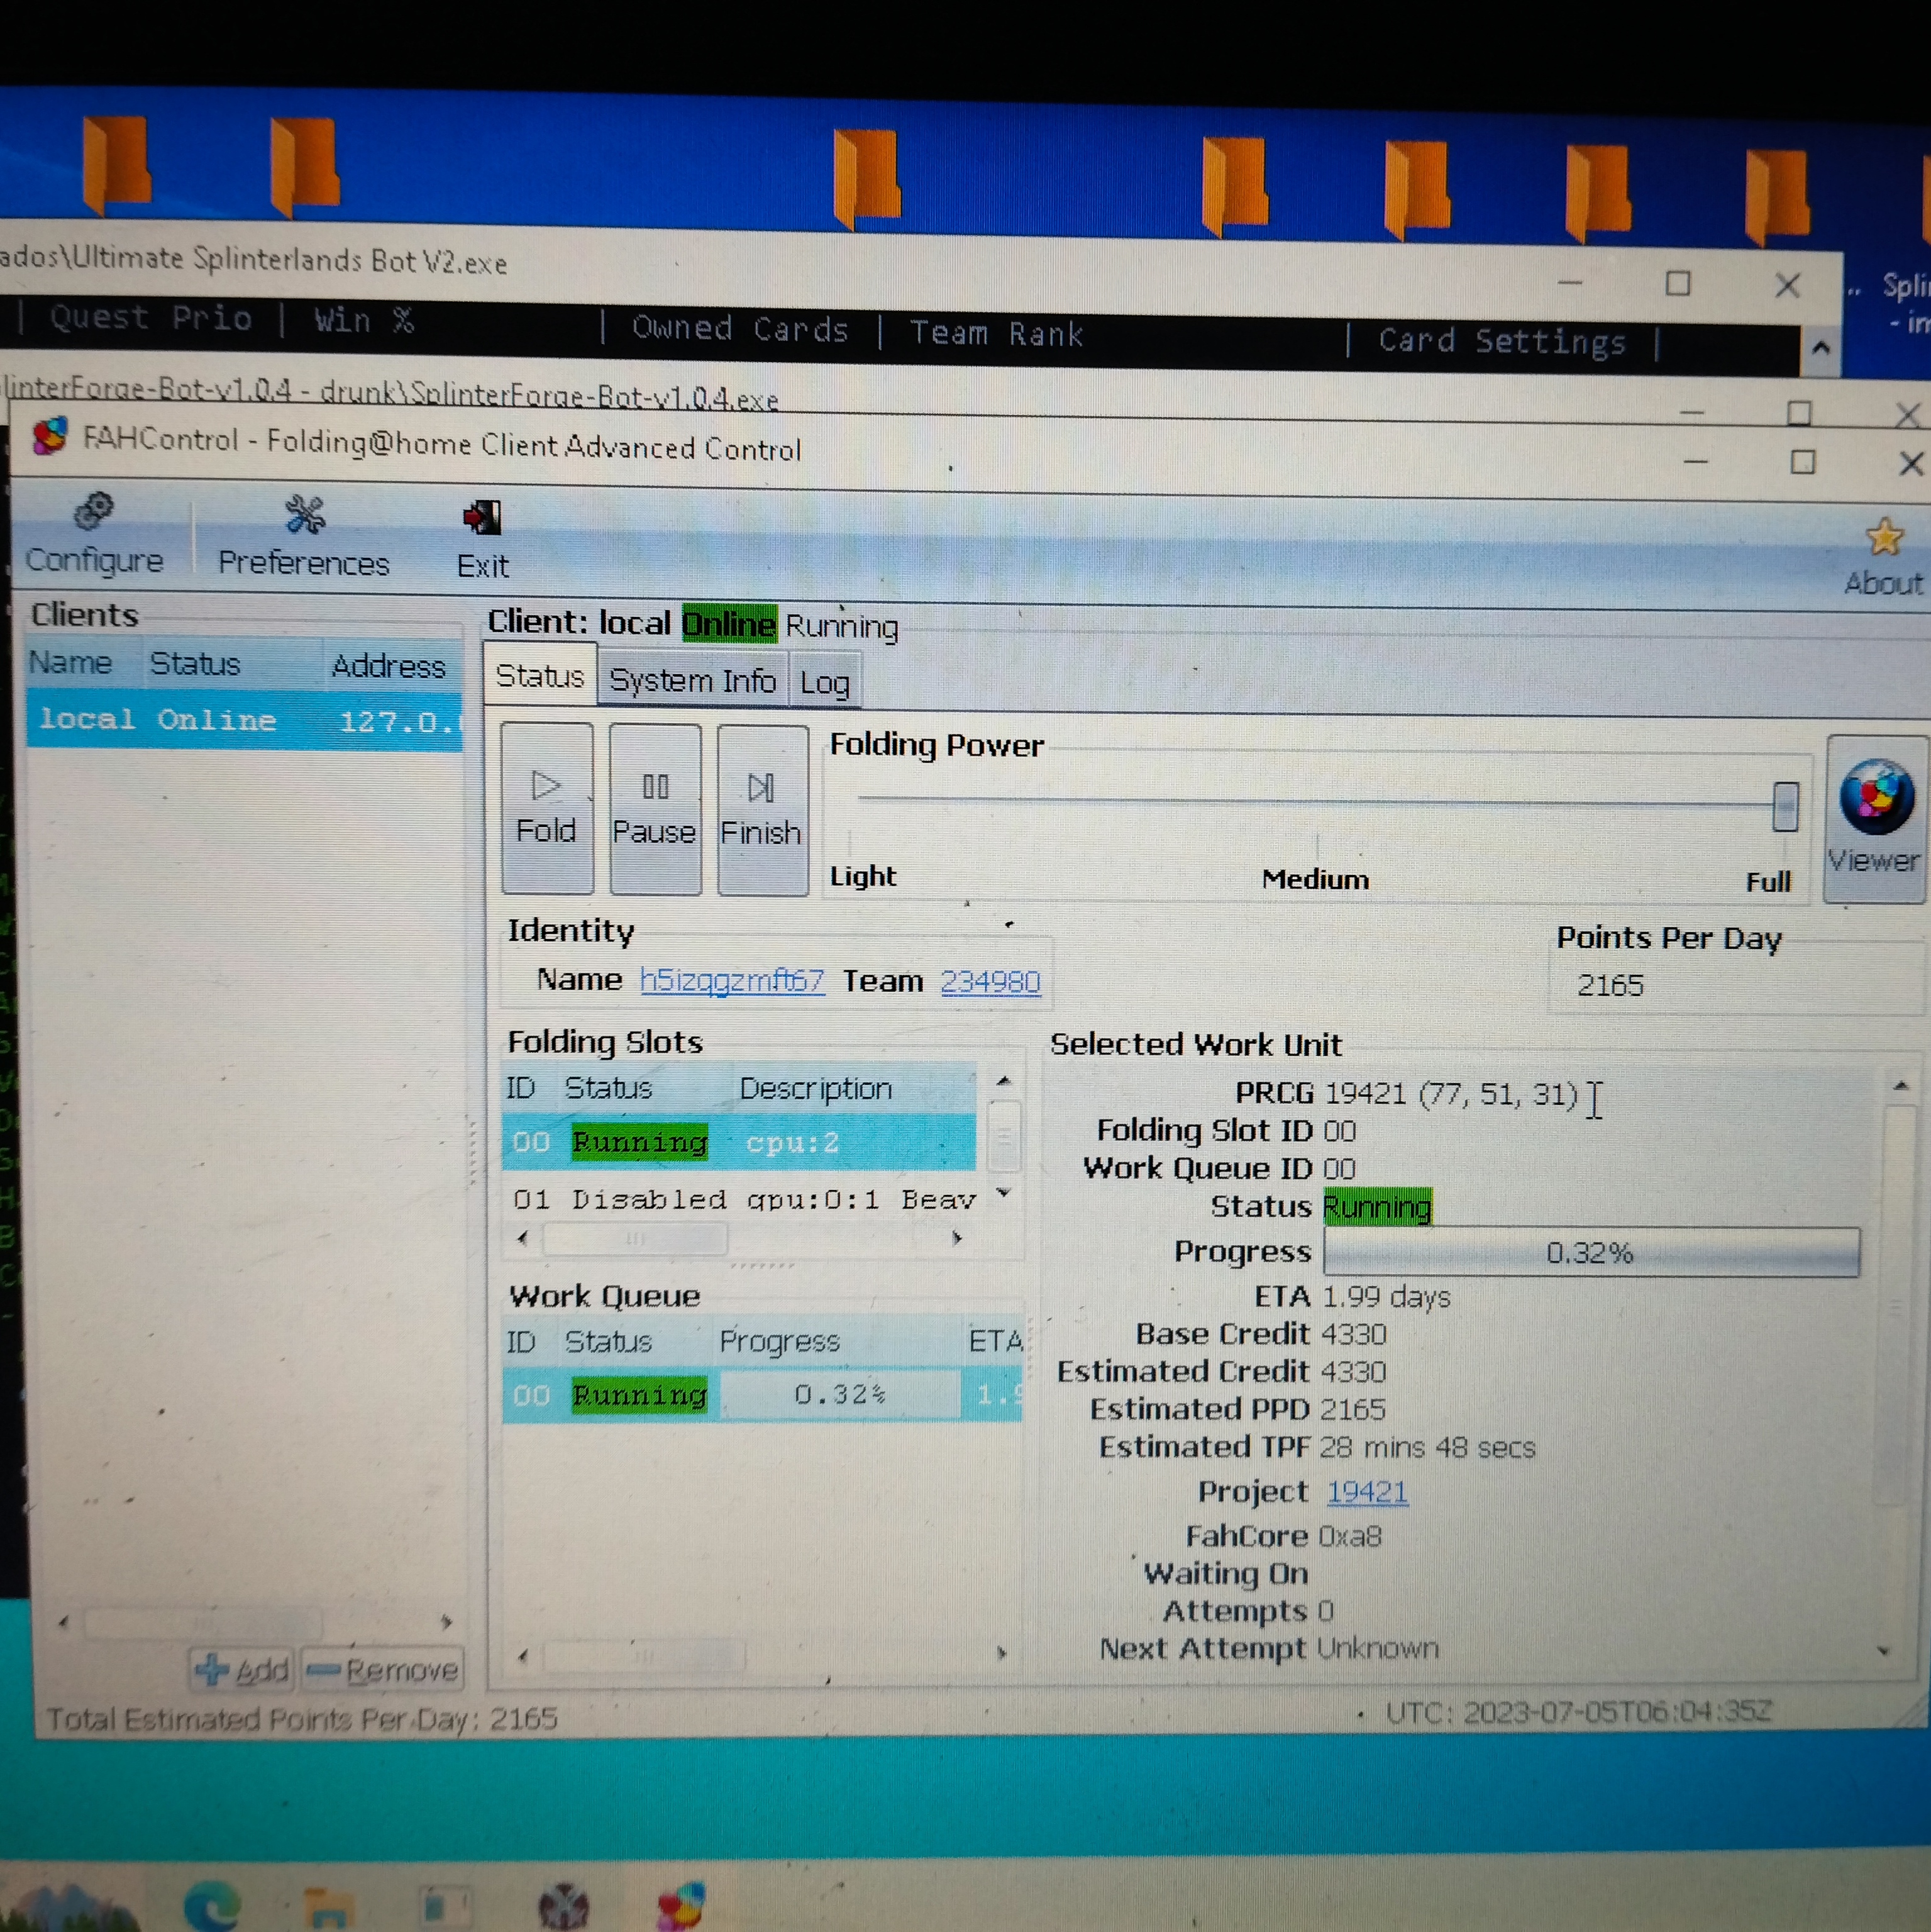Click the Folding Slots scroll-left arrow
Screen dimensions: 1931x1932
(x=522, y=1238)
